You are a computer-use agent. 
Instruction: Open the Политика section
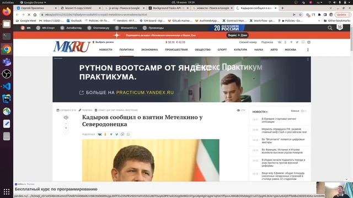(126, 50)
